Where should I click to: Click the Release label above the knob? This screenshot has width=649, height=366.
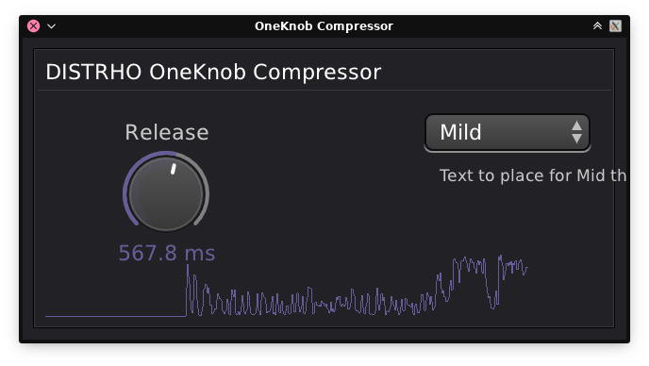coord(167,132)
